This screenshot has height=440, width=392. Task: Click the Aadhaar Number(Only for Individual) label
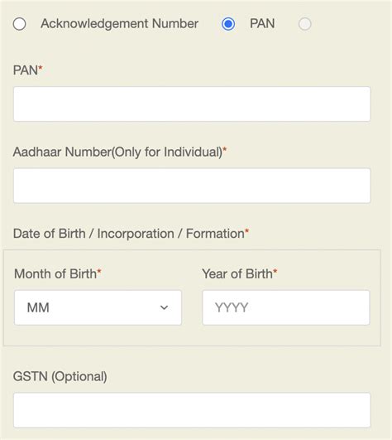pyautogui.click(x=120, y=152)
